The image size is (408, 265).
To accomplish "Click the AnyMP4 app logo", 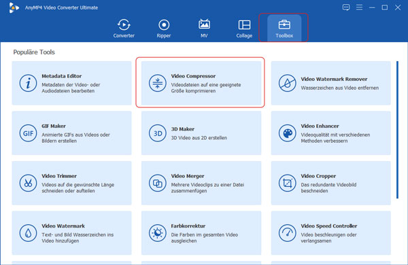I will [x=14, y=7].
